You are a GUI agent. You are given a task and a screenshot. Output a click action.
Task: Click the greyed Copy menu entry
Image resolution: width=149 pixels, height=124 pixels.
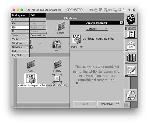(38, 24)
